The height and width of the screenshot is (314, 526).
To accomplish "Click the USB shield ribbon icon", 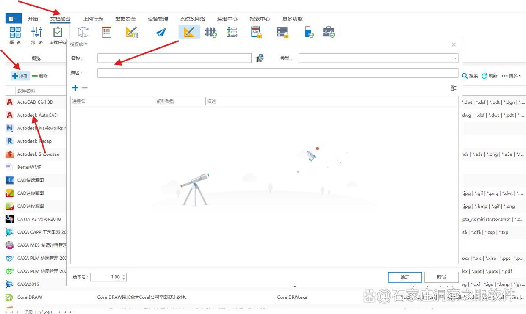I will (x=309, y=32).
